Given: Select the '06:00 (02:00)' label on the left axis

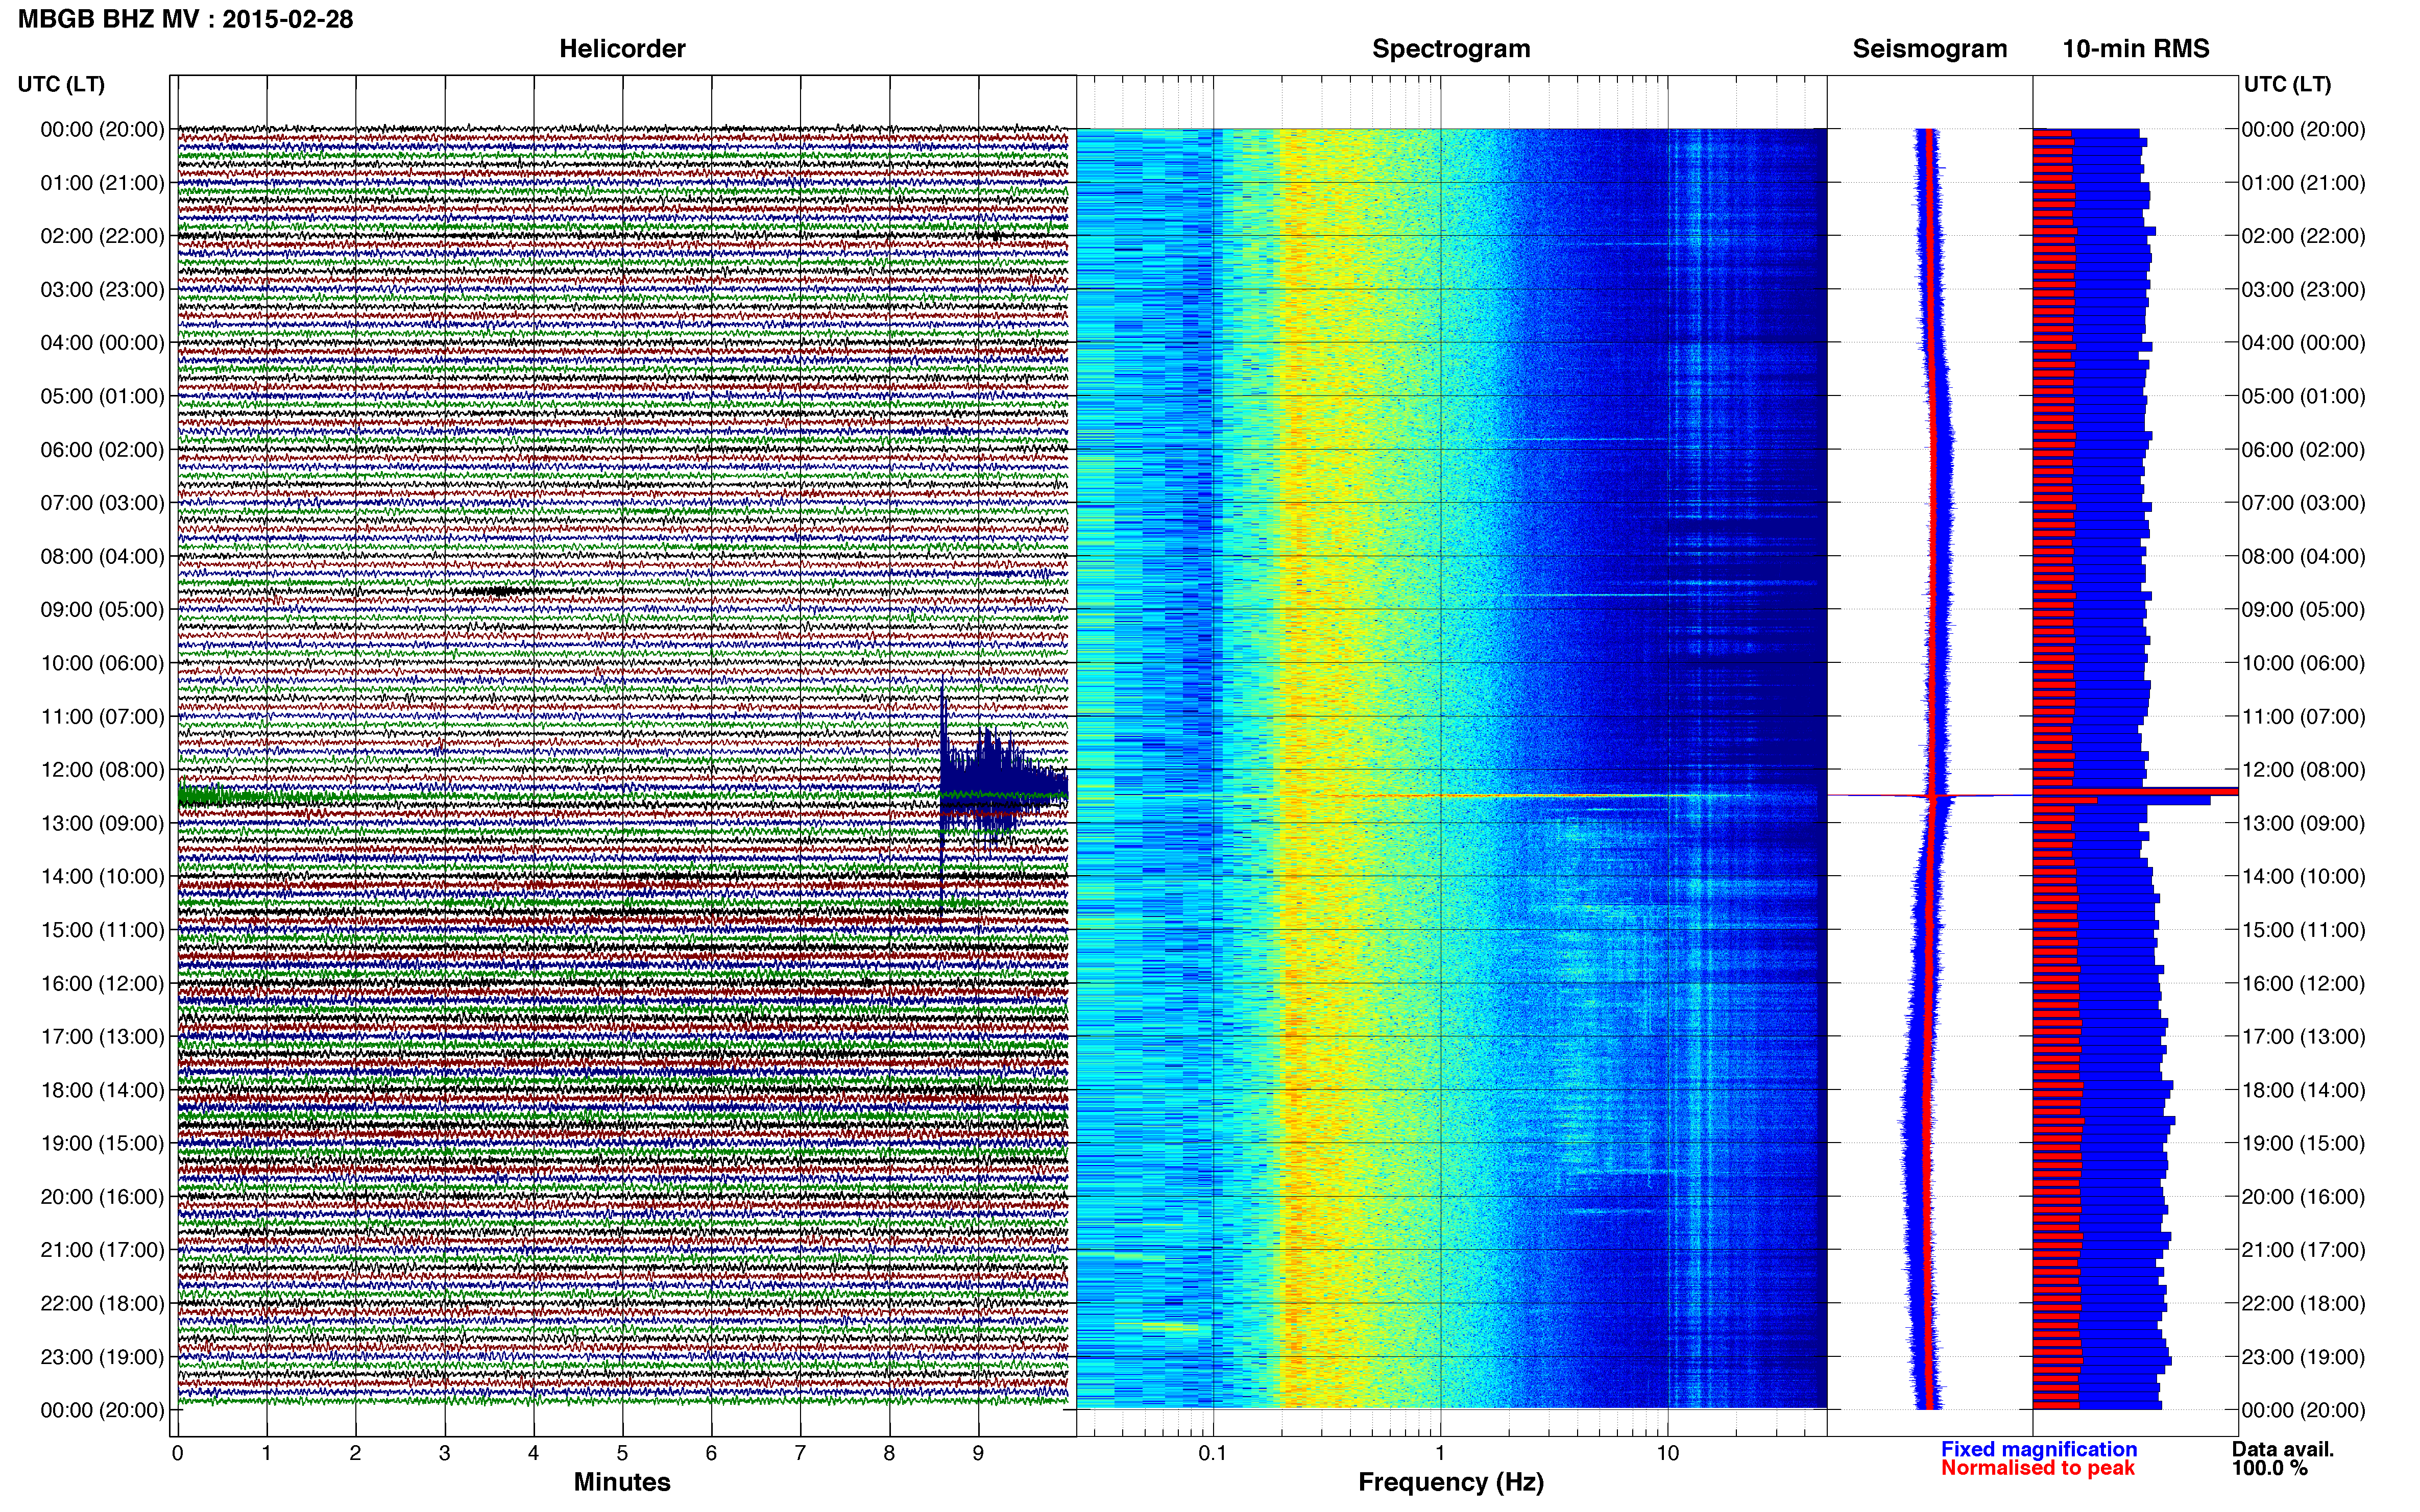Looking at the screenshot, I should (x=102, y=450).
